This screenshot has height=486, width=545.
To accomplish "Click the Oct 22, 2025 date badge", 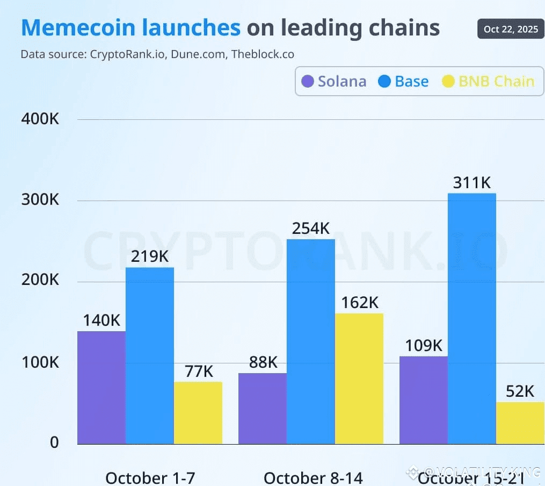I will pyautogui.click(x=511, y=29).
